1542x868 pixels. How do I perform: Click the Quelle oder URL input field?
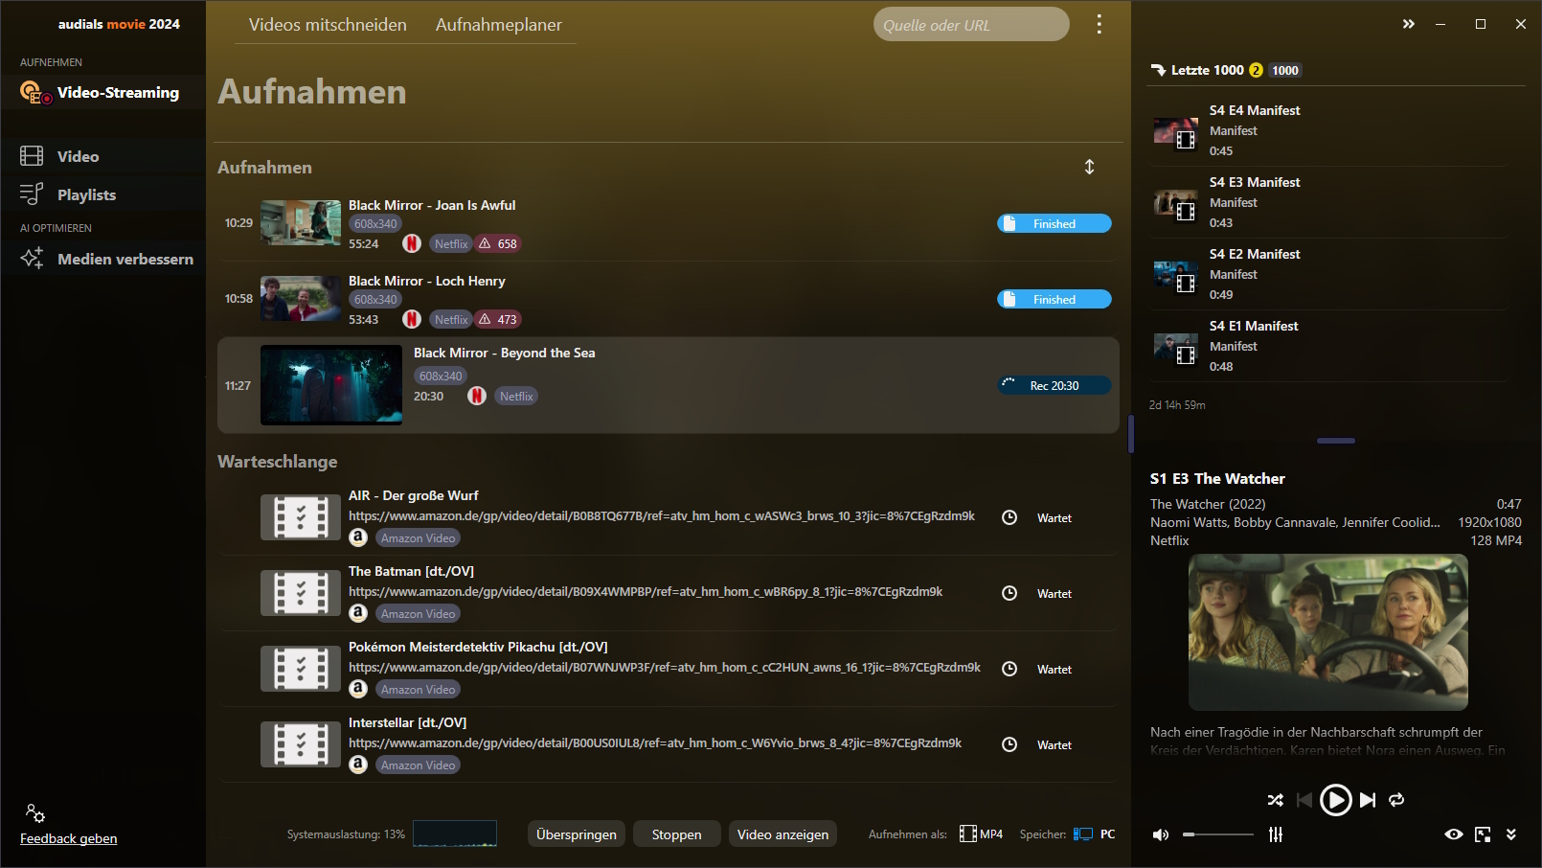click(x=971, y=25)
